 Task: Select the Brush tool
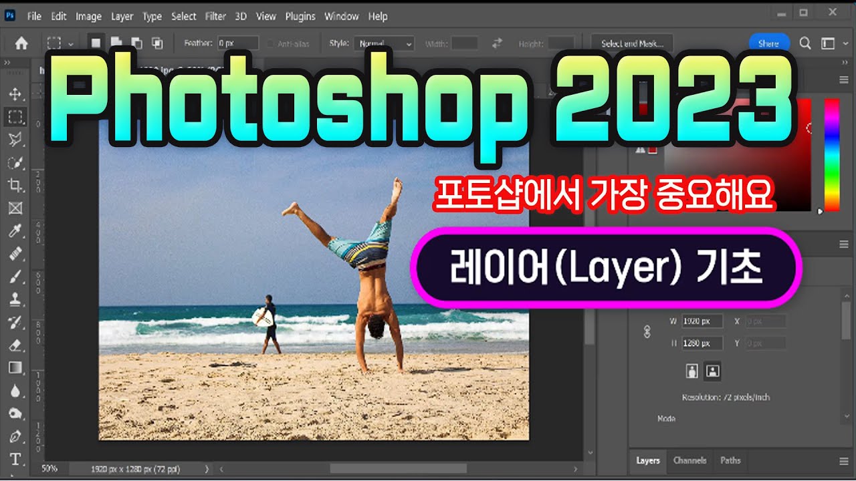pyautogui.click(x=15, y=277)
